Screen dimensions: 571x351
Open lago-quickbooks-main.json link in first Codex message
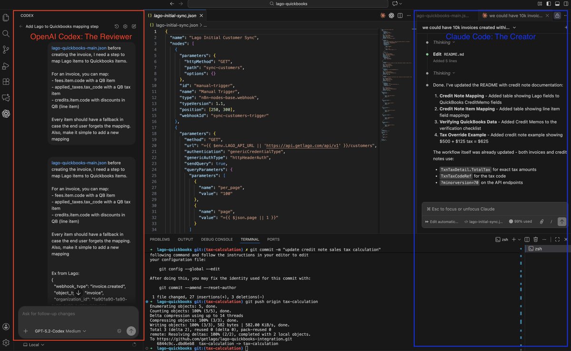tap(79, 48)
